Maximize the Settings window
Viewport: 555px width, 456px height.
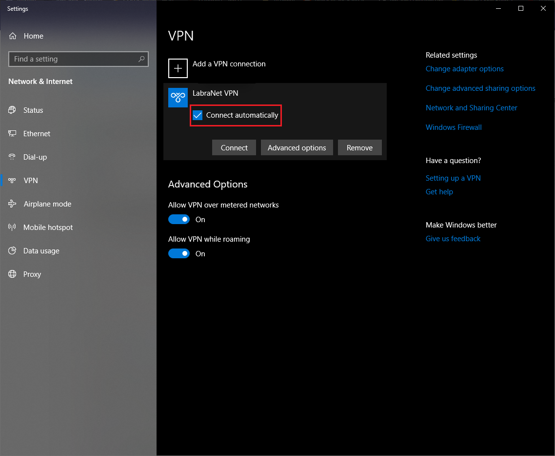521,8
